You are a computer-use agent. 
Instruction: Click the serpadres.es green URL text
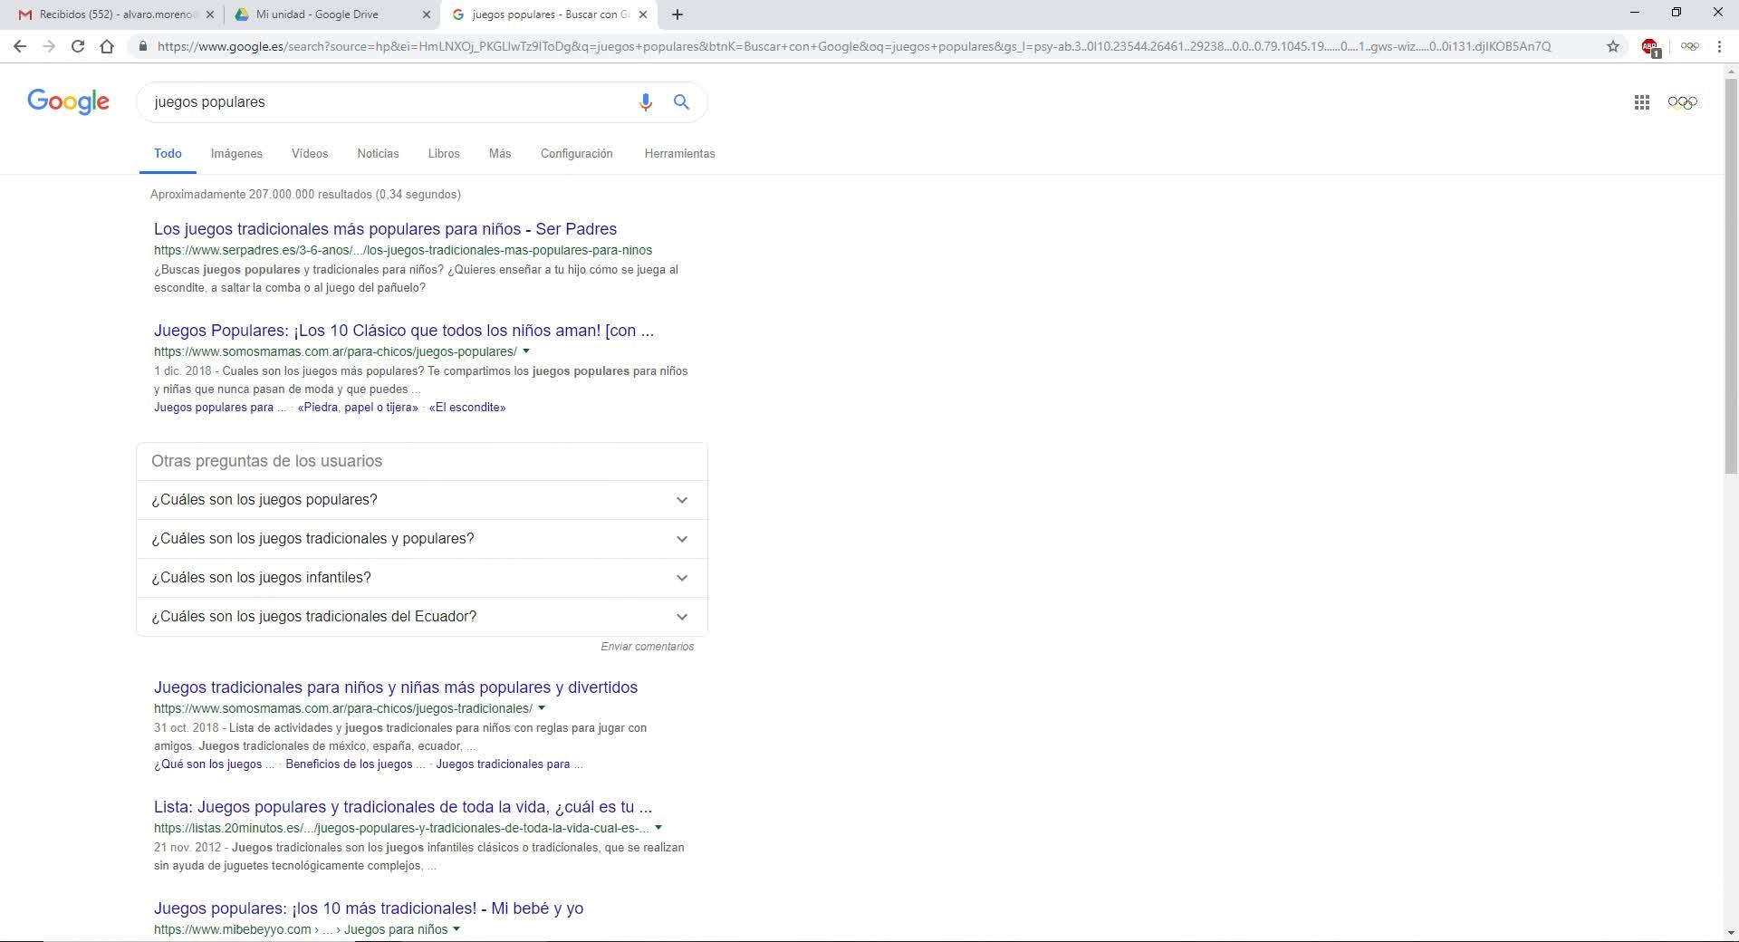[403, 251]
